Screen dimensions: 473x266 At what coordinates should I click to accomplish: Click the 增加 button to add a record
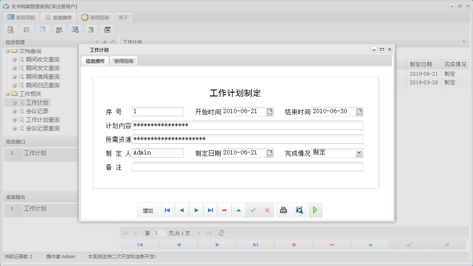coord(148,210)
